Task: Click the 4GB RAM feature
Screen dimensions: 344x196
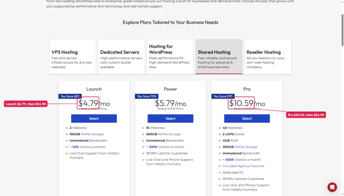Action: 230,140
